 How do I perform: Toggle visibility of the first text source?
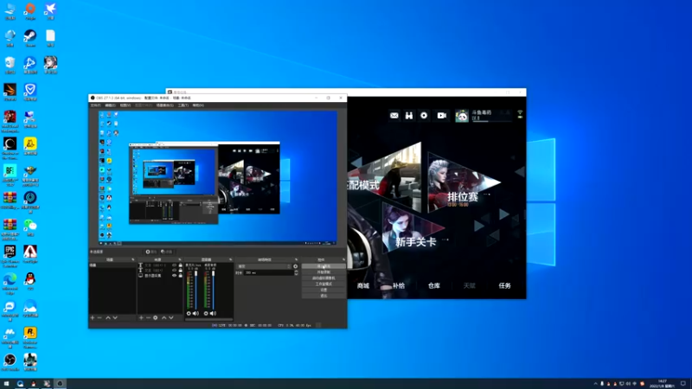coord(175,265)
